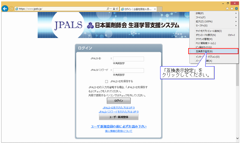Open ユーザ新規登録の前に必ずお読み下さい link
This screenshot has height=143, width=241.
point(119,127)
